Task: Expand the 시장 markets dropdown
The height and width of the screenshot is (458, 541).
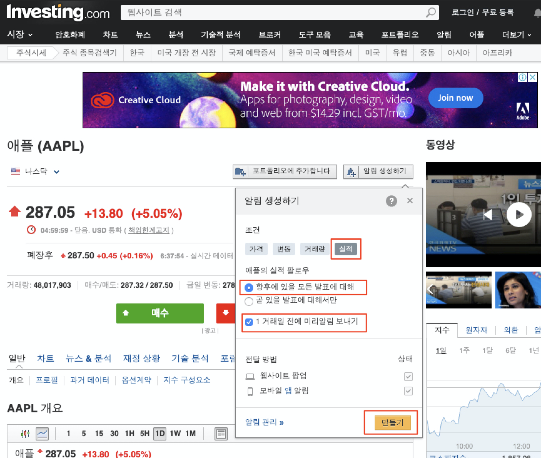Action: coord(20,34)
